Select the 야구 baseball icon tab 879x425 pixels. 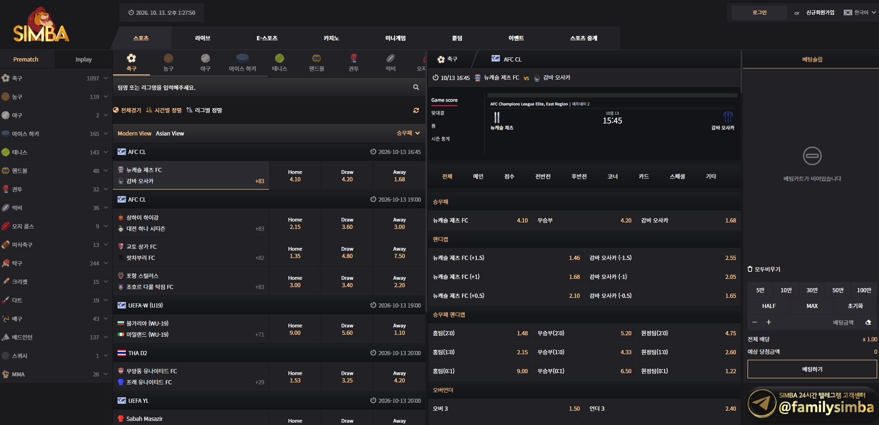[x=206, y=62]
